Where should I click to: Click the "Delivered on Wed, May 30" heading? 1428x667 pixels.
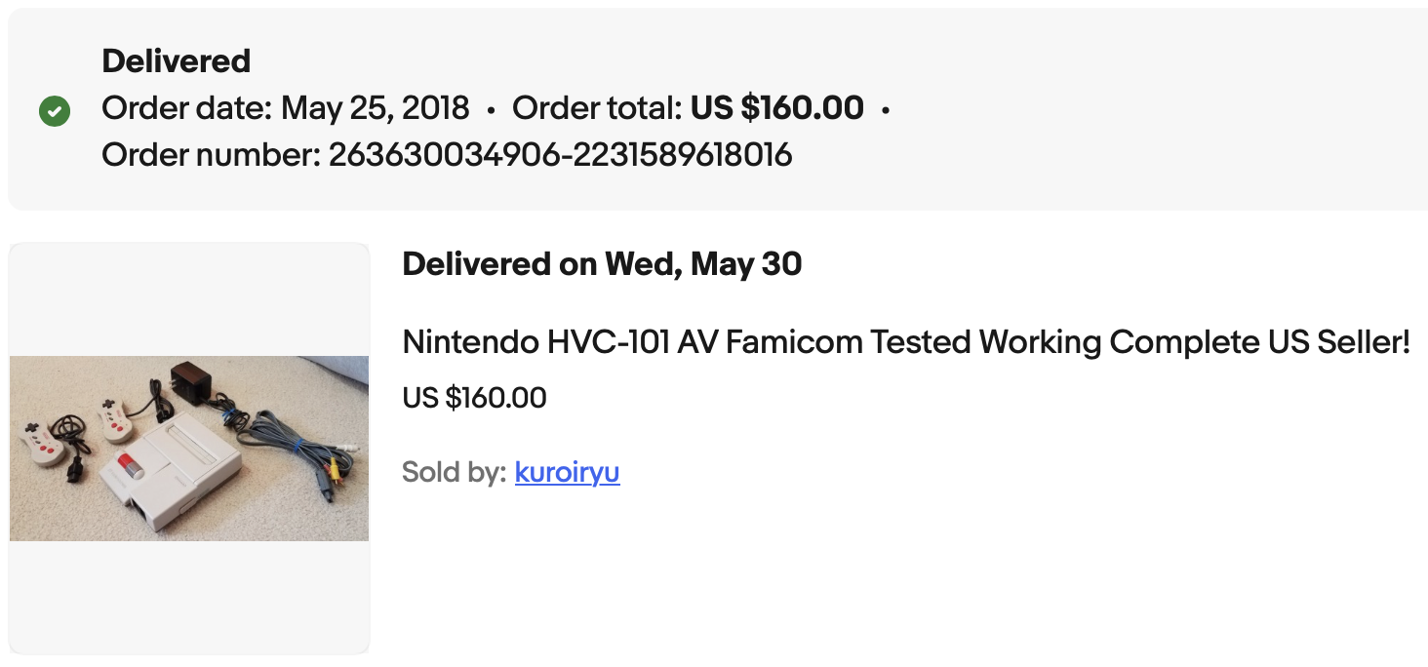click(x=602, y=263)
